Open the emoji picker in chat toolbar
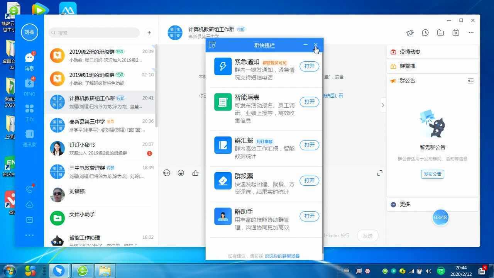The width and height of the screenshot is (494, 278). click(181, 173)
